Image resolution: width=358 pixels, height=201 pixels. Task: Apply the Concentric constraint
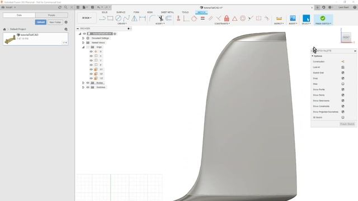243,18
